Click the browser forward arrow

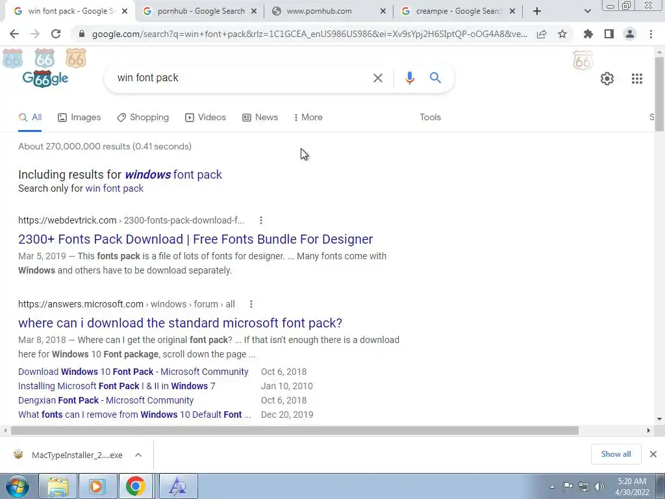pos(35,34)
